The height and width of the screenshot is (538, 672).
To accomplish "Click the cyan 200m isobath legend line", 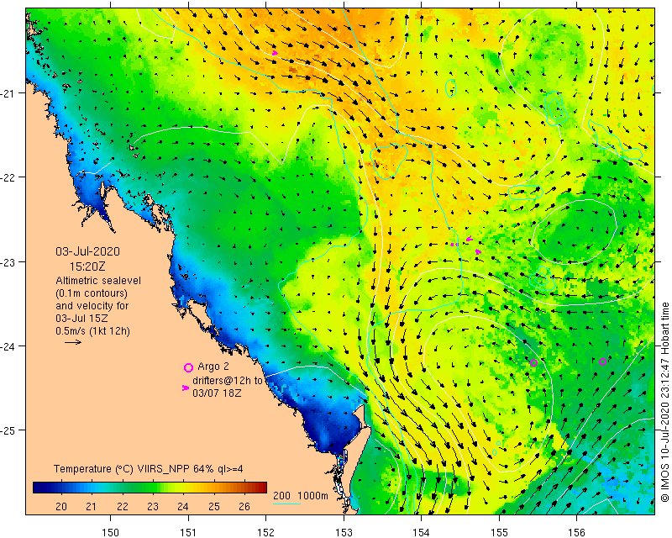I will click(x=286, y=504).
